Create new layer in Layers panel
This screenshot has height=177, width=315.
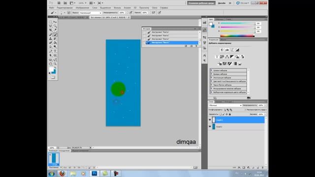point(258,168)
